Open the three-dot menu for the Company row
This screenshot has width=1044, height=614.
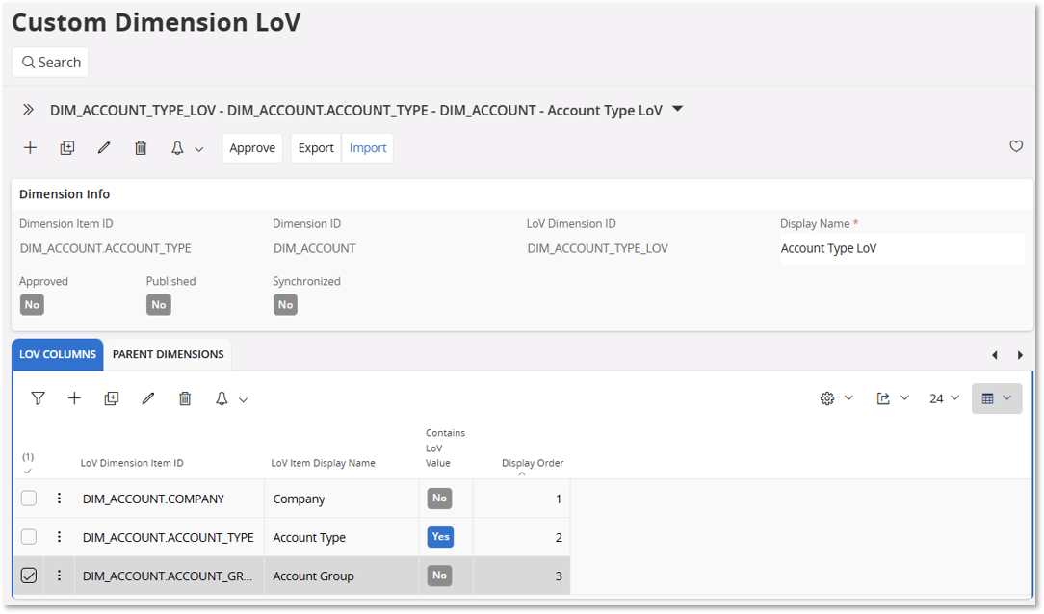point(60,499)
